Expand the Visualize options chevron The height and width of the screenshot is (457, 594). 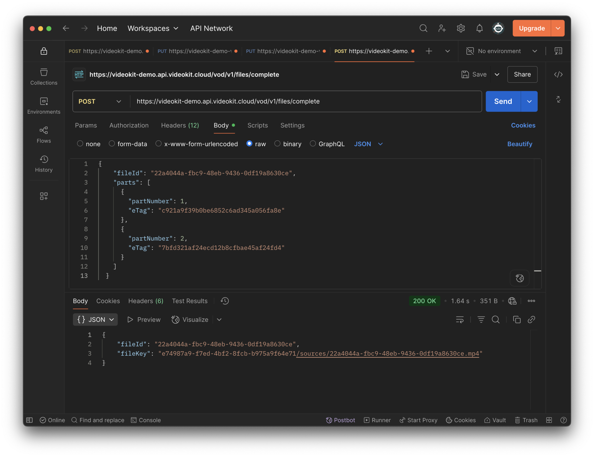pyautogui.click(x=219, y=320)
